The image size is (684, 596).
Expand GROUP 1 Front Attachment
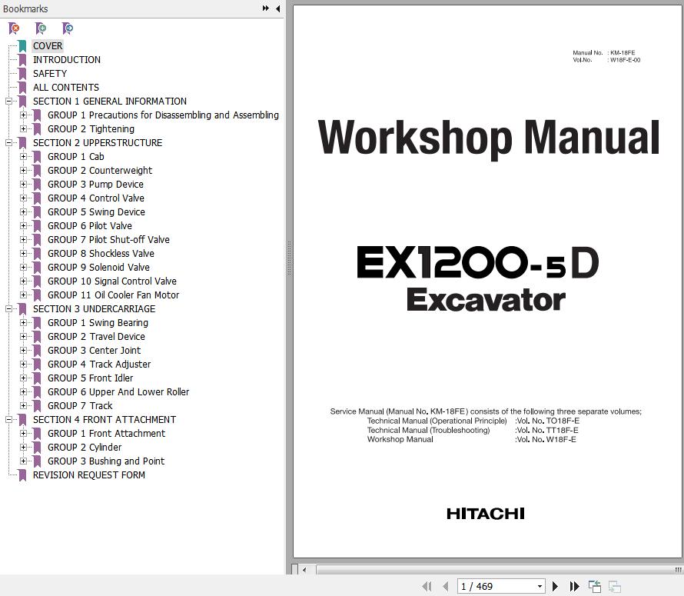(x=23, y=434)
